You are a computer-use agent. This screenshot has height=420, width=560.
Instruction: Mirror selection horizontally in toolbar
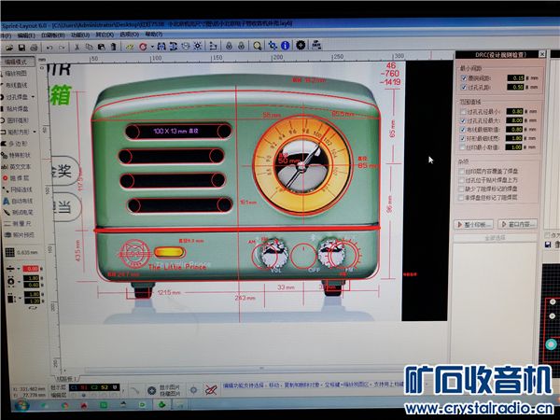161,47
